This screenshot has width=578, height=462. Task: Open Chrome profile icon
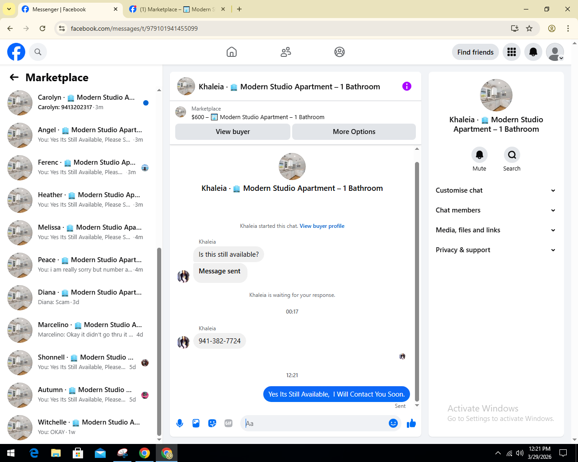pyautogui.click(x=552, y=28)
